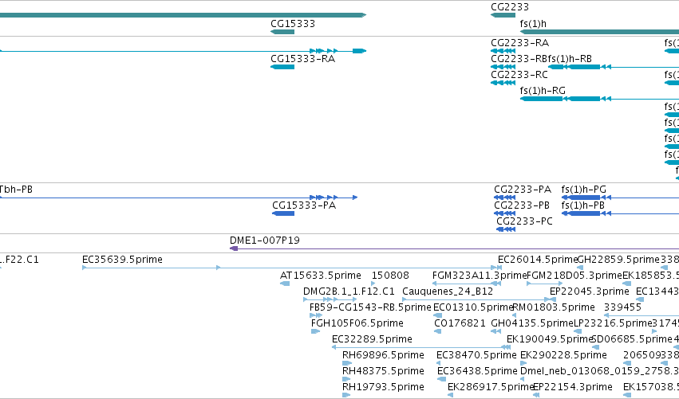Click EK190049.5prime EST label
Viewport: 679px width, 399px height.
click(550, 339)
